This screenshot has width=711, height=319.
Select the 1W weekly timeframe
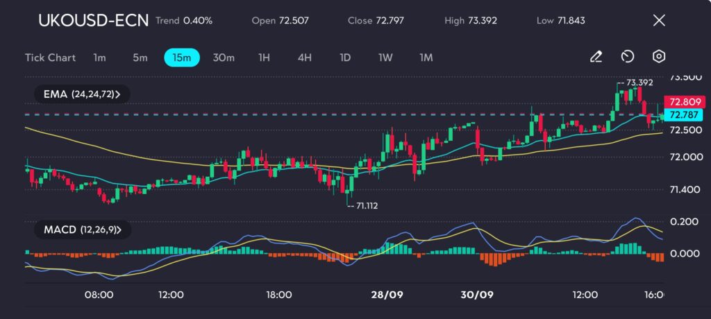[385, 58]
